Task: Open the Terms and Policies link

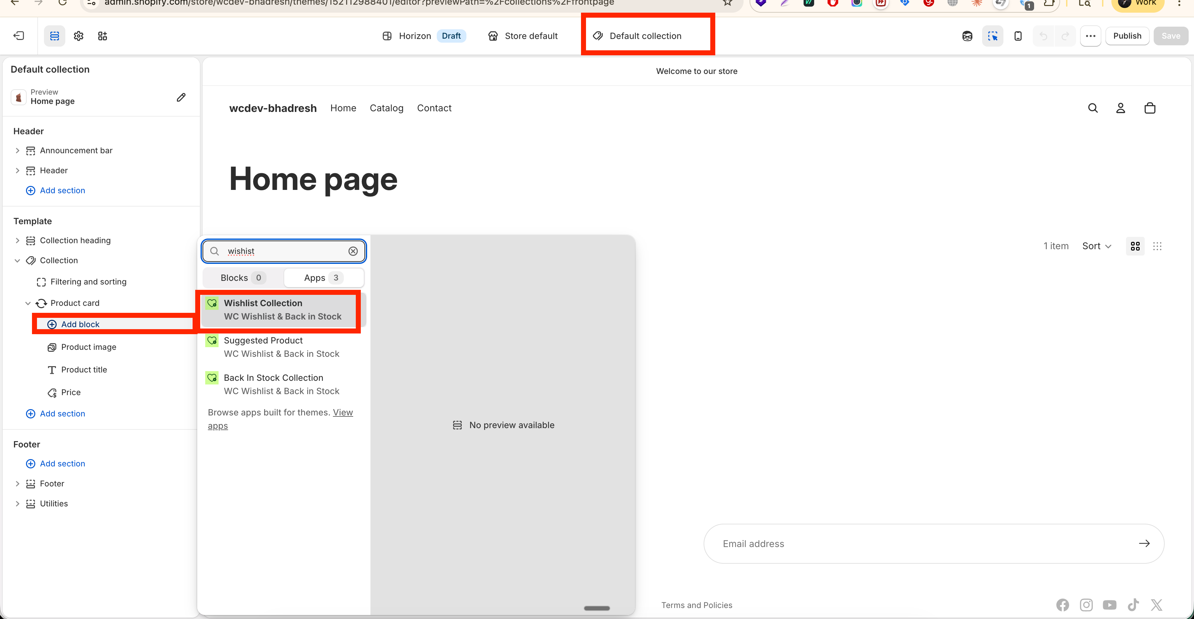Action: 696,605
